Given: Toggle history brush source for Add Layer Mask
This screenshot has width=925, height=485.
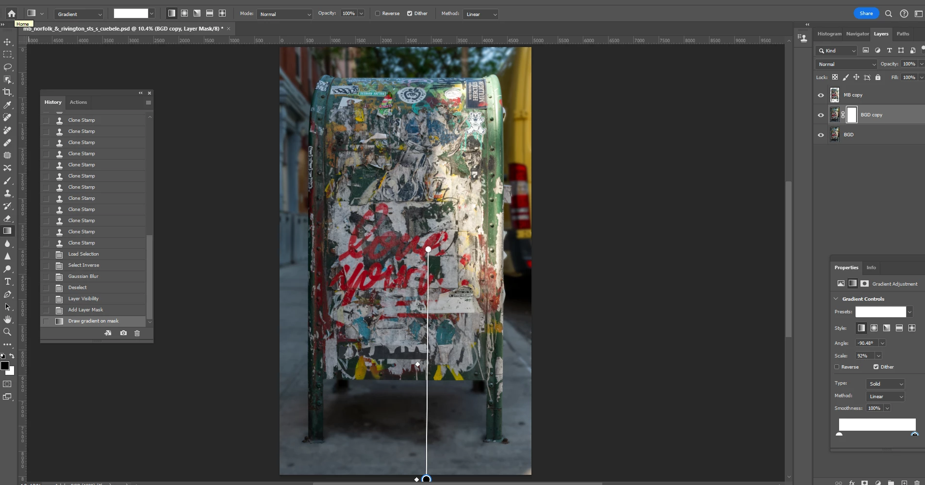Looking at the screenshot, I should (x=46, y=310).
